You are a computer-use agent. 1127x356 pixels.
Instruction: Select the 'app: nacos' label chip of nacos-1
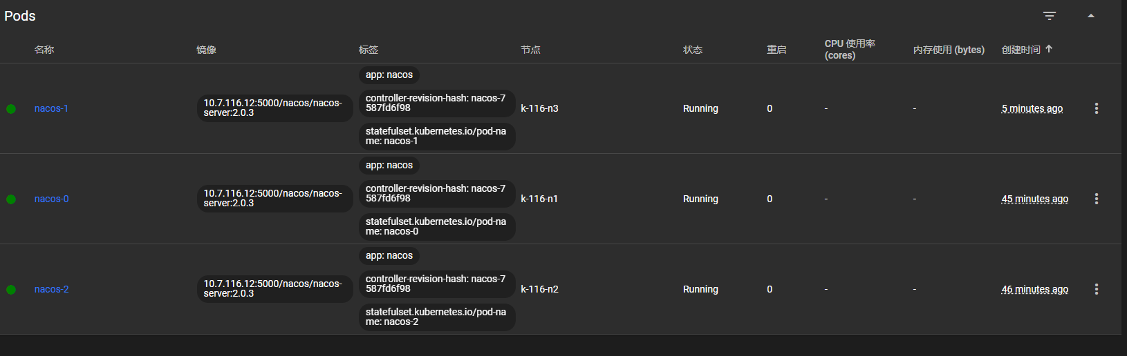[x=389, y=75]
